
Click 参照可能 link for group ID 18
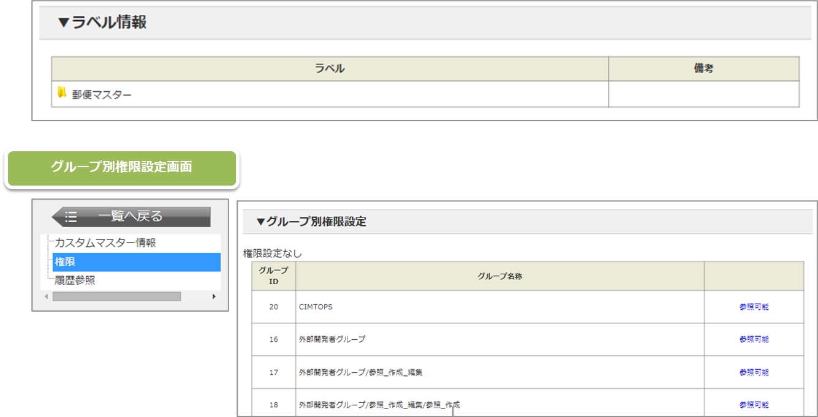pos(754,405)
